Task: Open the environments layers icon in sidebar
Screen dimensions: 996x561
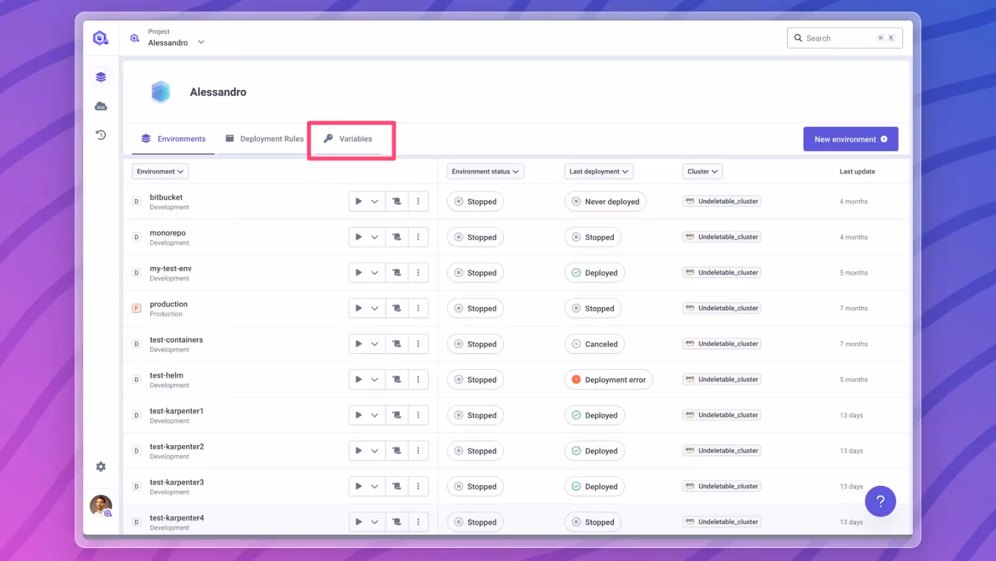Action: point(101,77)
